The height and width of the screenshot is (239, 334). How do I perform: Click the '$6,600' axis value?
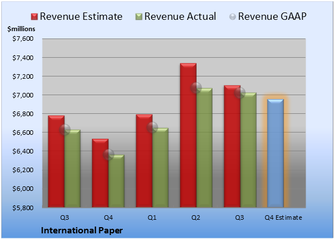pos(23,133)
